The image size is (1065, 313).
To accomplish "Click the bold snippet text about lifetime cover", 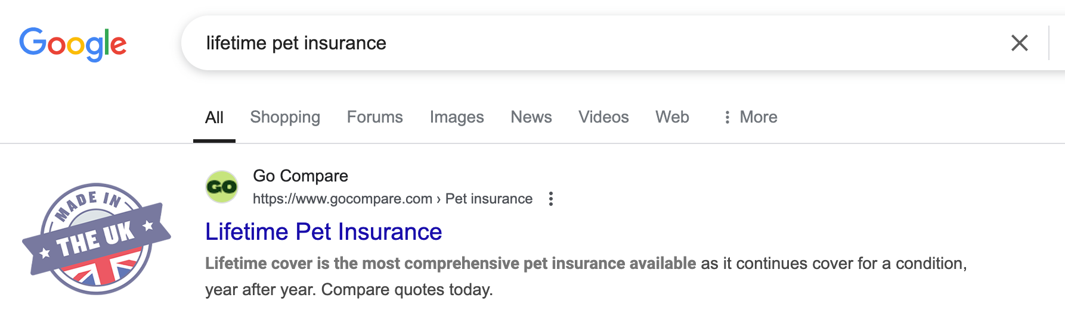I will [450, 264].
